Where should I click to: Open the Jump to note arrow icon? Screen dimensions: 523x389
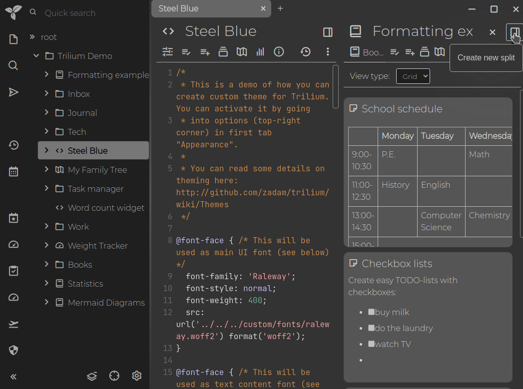[13, 92]
